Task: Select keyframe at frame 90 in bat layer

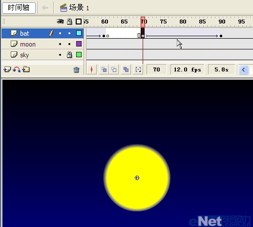Action: click(221, 36)
